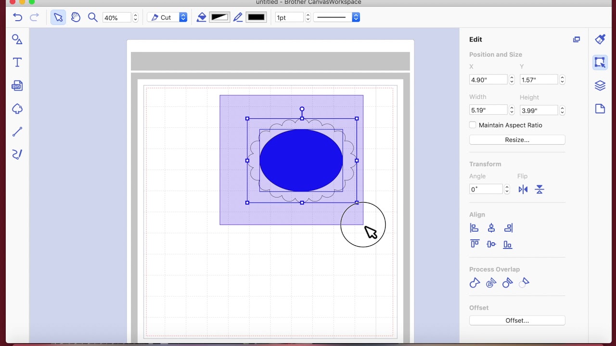Click the Height stepper arrows
The height and width of the screenshot is (346, 616).
coord(562,110)
